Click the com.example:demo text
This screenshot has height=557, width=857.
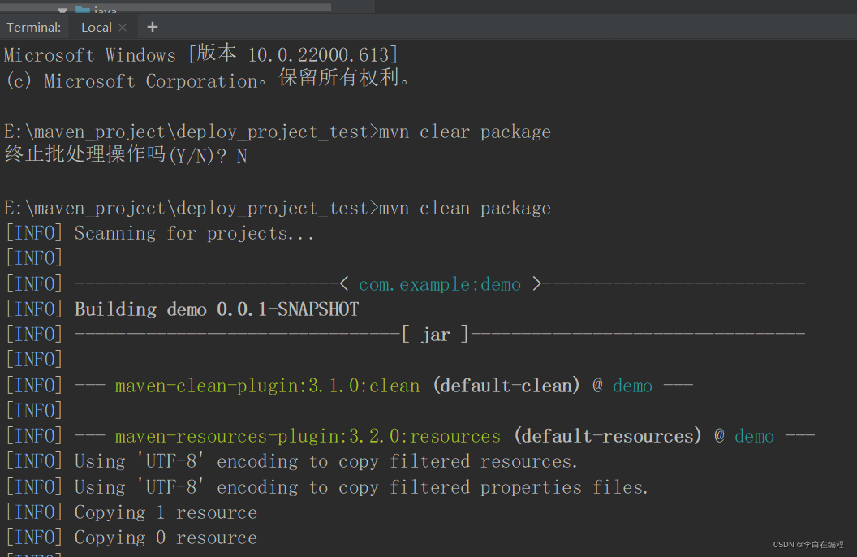(x=439, y=285)
